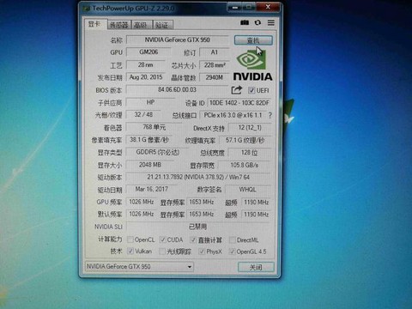Click the question mark beside bus interface
The height and width of the screenshot is (309, 412).
(x=270, y=115)
